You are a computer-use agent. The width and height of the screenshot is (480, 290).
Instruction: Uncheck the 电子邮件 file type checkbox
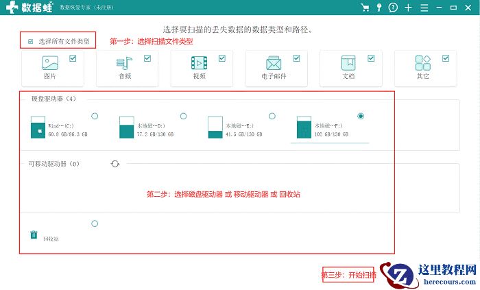[297, 58]
